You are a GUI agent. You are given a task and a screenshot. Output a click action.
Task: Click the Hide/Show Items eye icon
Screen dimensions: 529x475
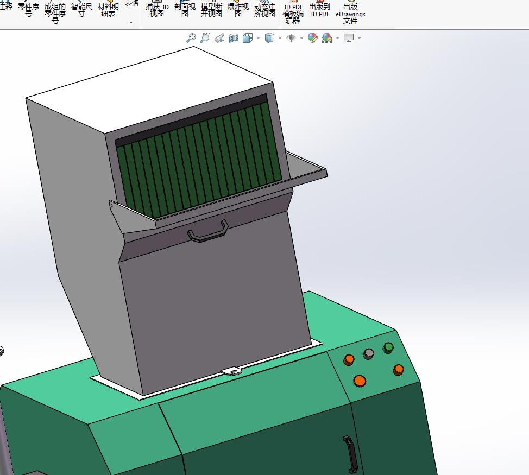(291, 38)
